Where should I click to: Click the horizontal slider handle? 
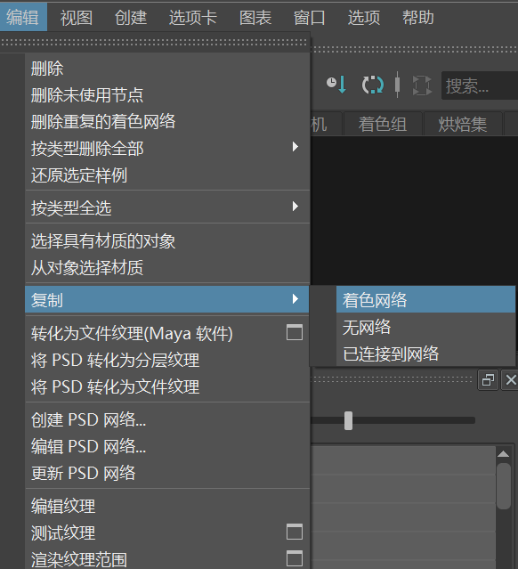tap(348, 420)
